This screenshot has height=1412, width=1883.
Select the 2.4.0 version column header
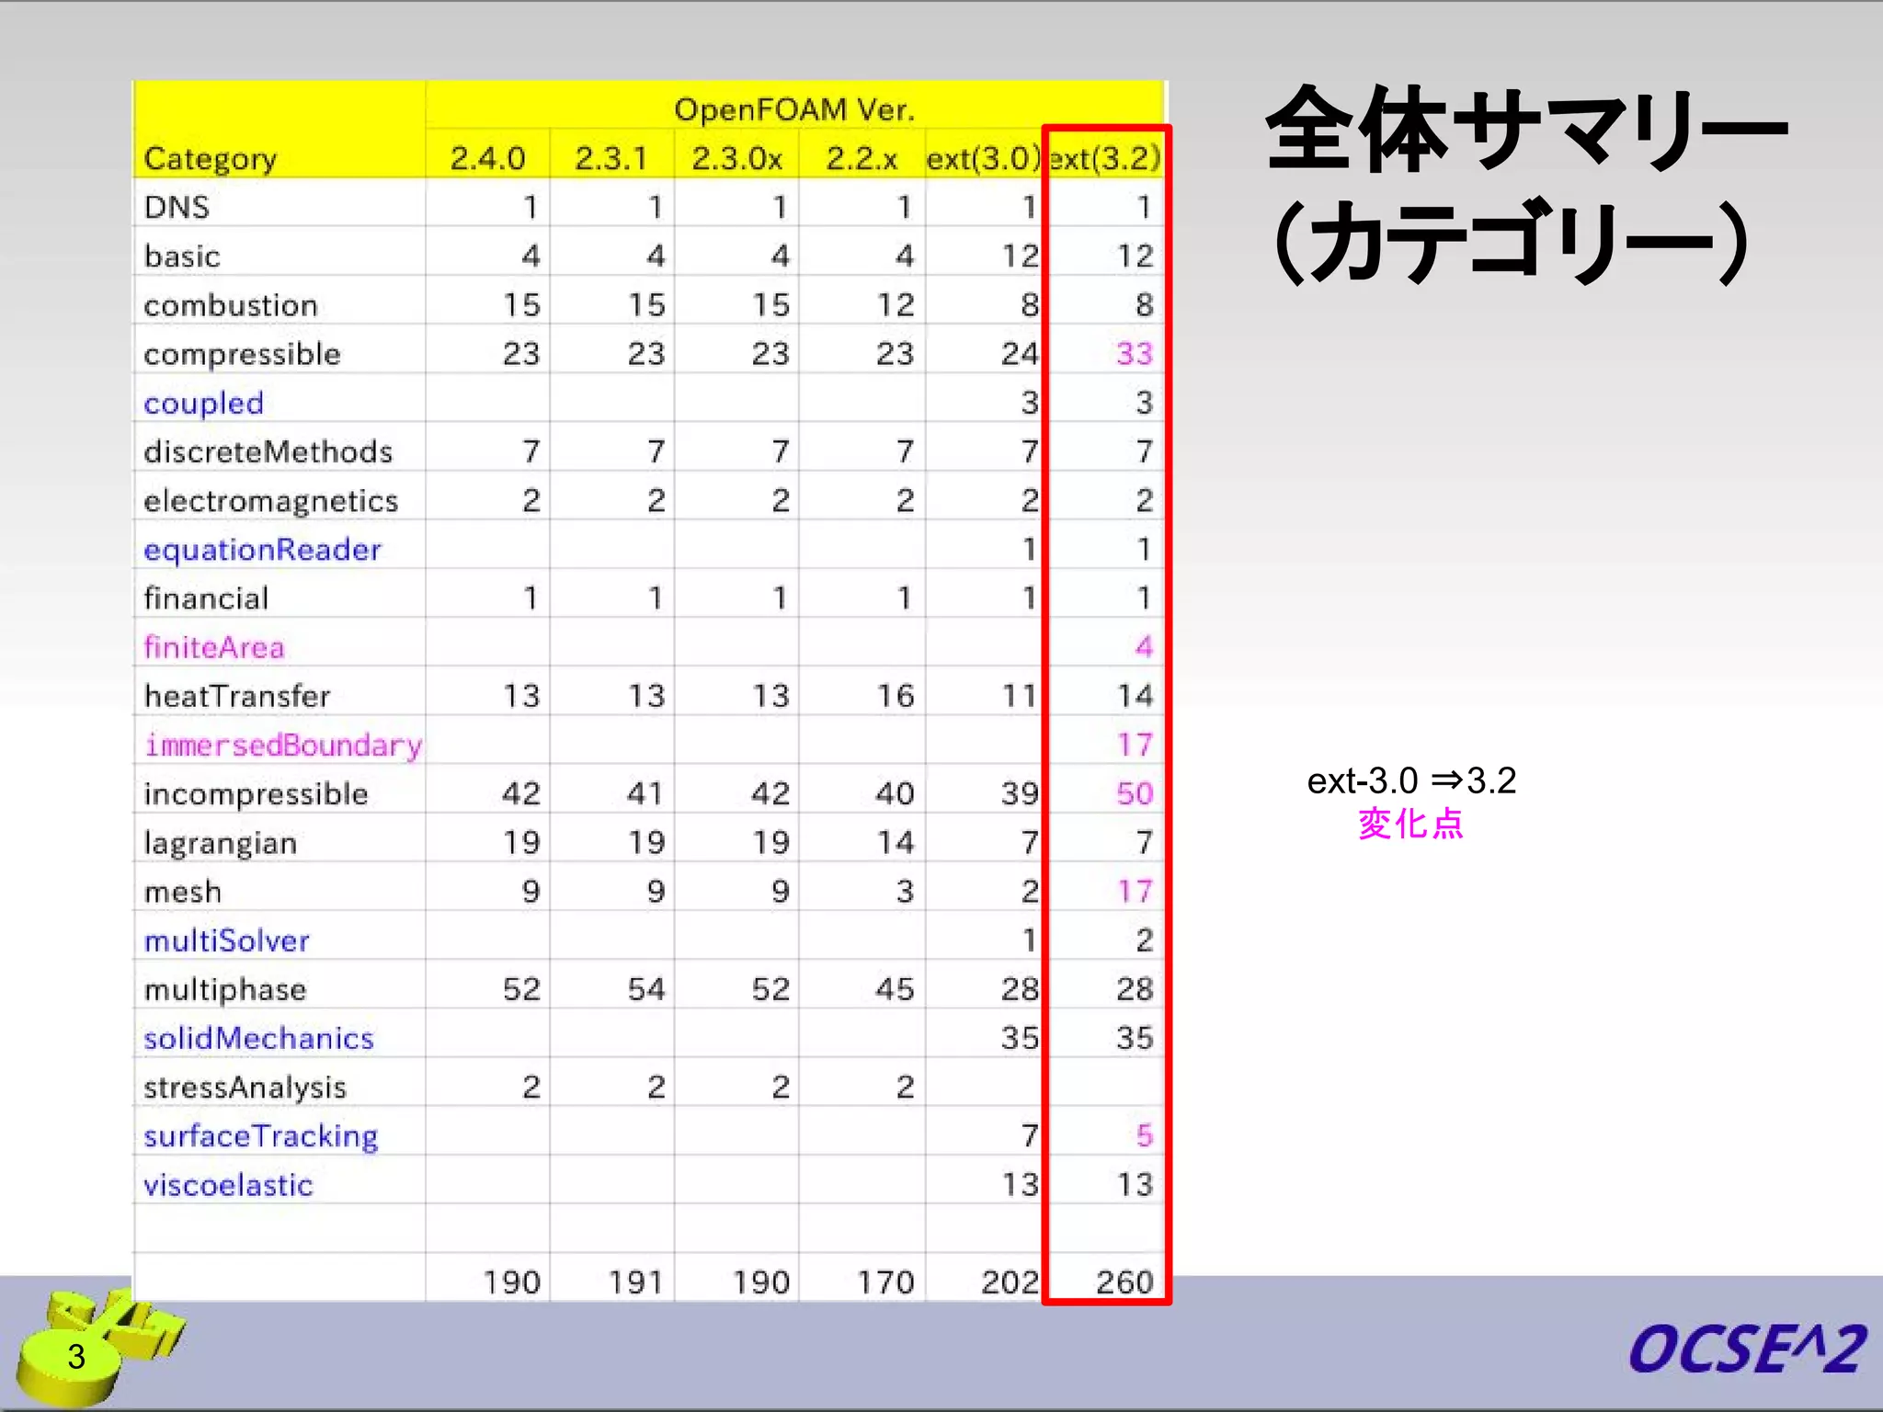[487, 159]
